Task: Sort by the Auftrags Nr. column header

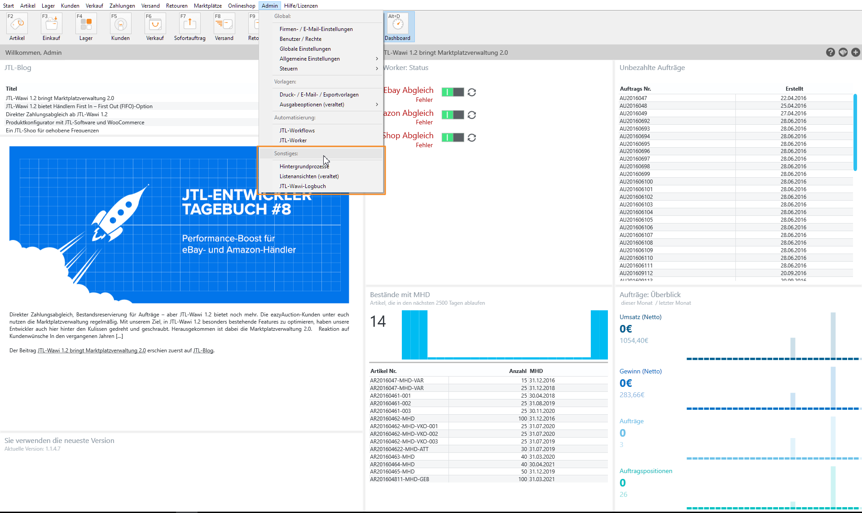Action: point(635,89)
